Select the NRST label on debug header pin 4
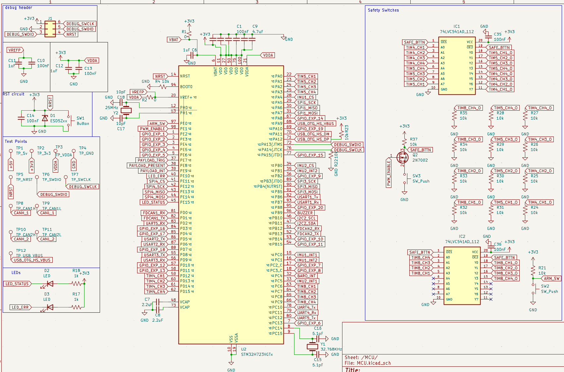This screenshot has height=372, width=564. [71, 34]
